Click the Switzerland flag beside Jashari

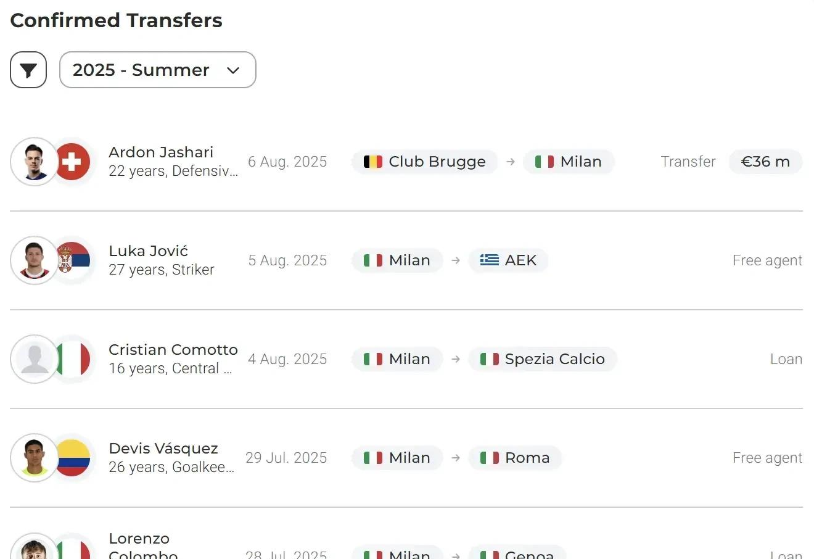[x=73, y=162]
